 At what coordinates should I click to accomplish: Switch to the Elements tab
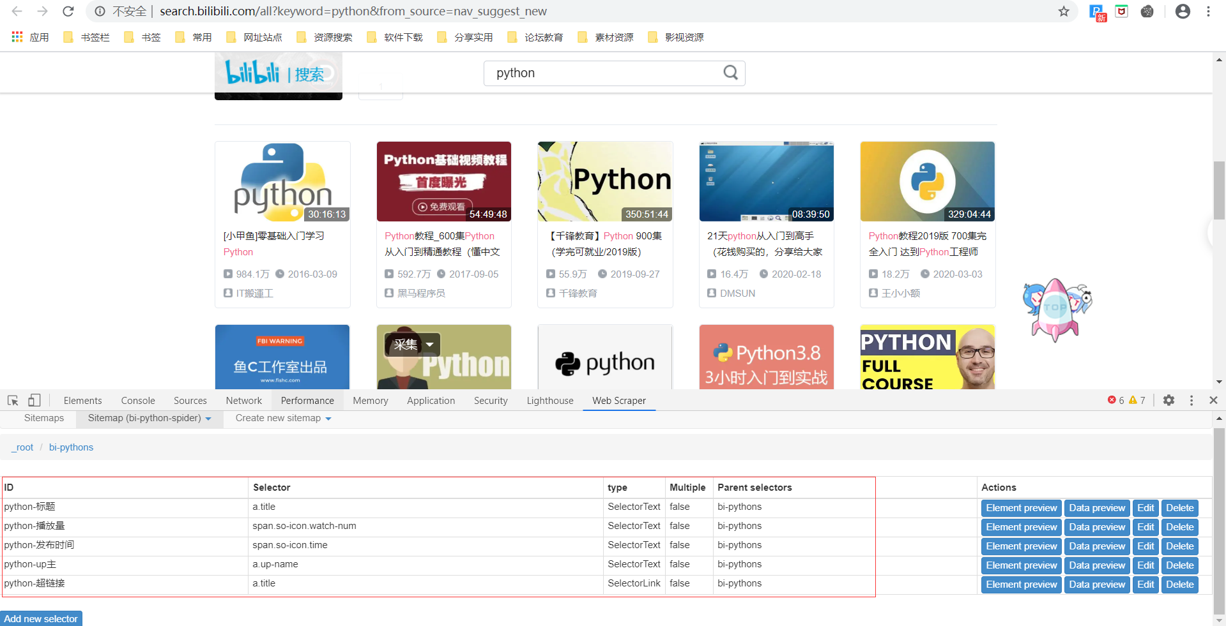coord(83,401)
